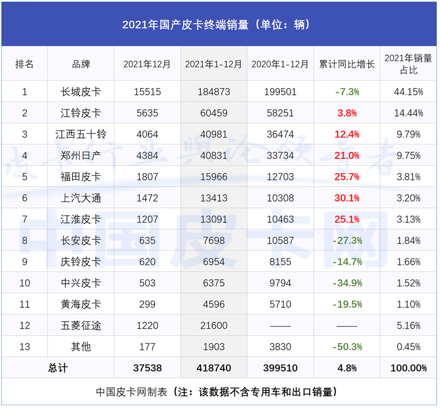Select growth value '25.7%'

[347, 177]
